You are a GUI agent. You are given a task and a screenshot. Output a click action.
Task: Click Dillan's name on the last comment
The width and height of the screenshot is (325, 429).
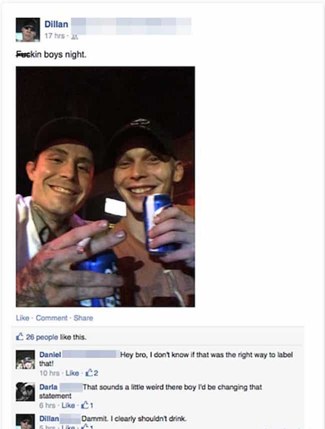click(x=49, y=418)
